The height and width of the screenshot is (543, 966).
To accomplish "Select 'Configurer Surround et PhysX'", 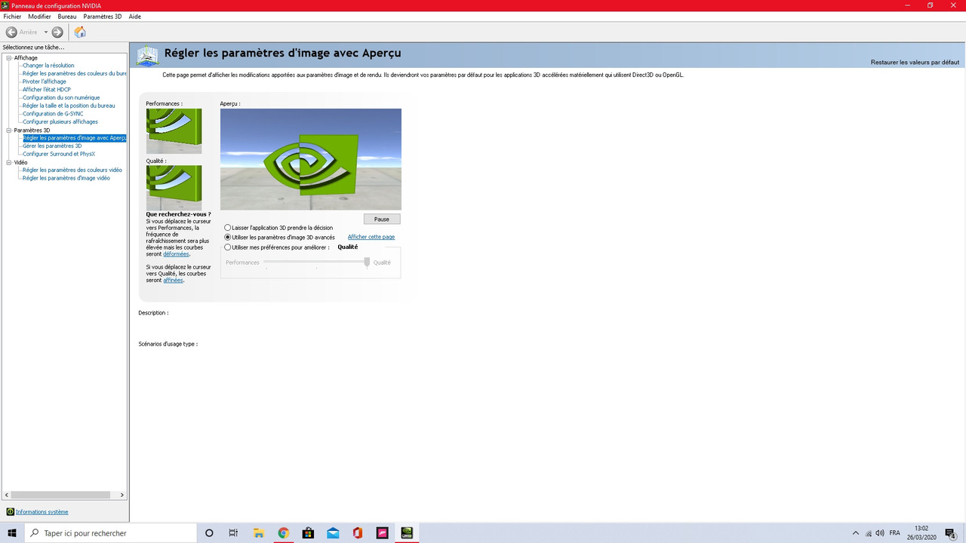I will (x=59, y=154).
